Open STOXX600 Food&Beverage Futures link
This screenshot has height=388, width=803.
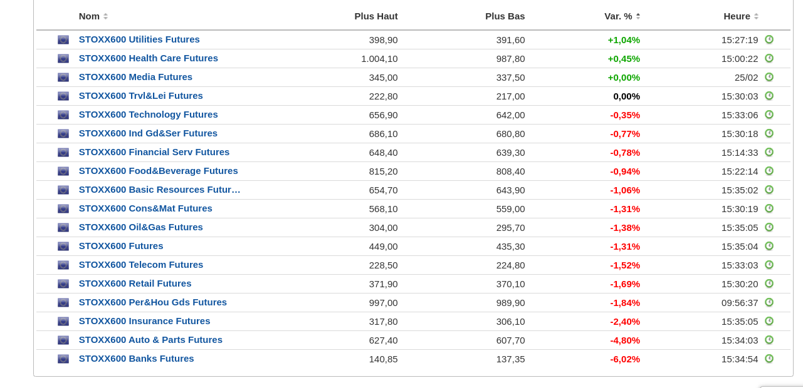158,171
